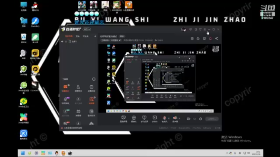The image size is (280, 157).
Task: Click the video record camera icon in the bottom bar
Action: click(188, 119)
